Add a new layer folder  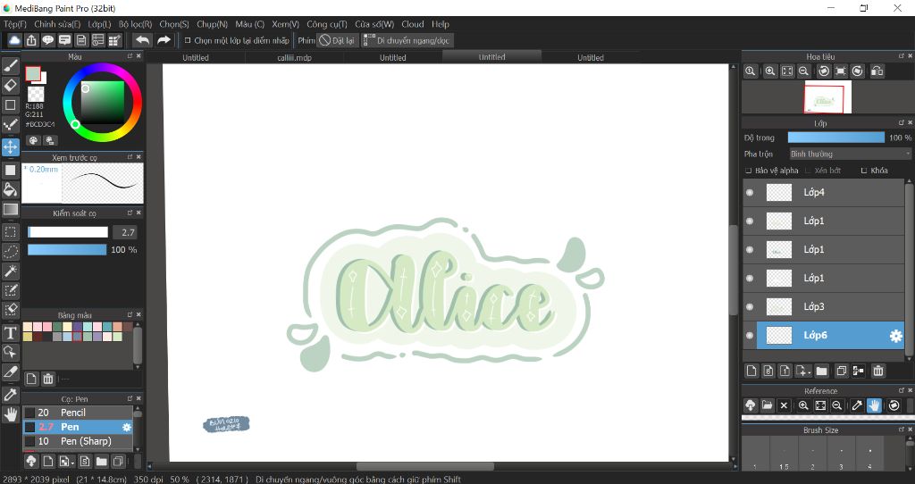822,371
